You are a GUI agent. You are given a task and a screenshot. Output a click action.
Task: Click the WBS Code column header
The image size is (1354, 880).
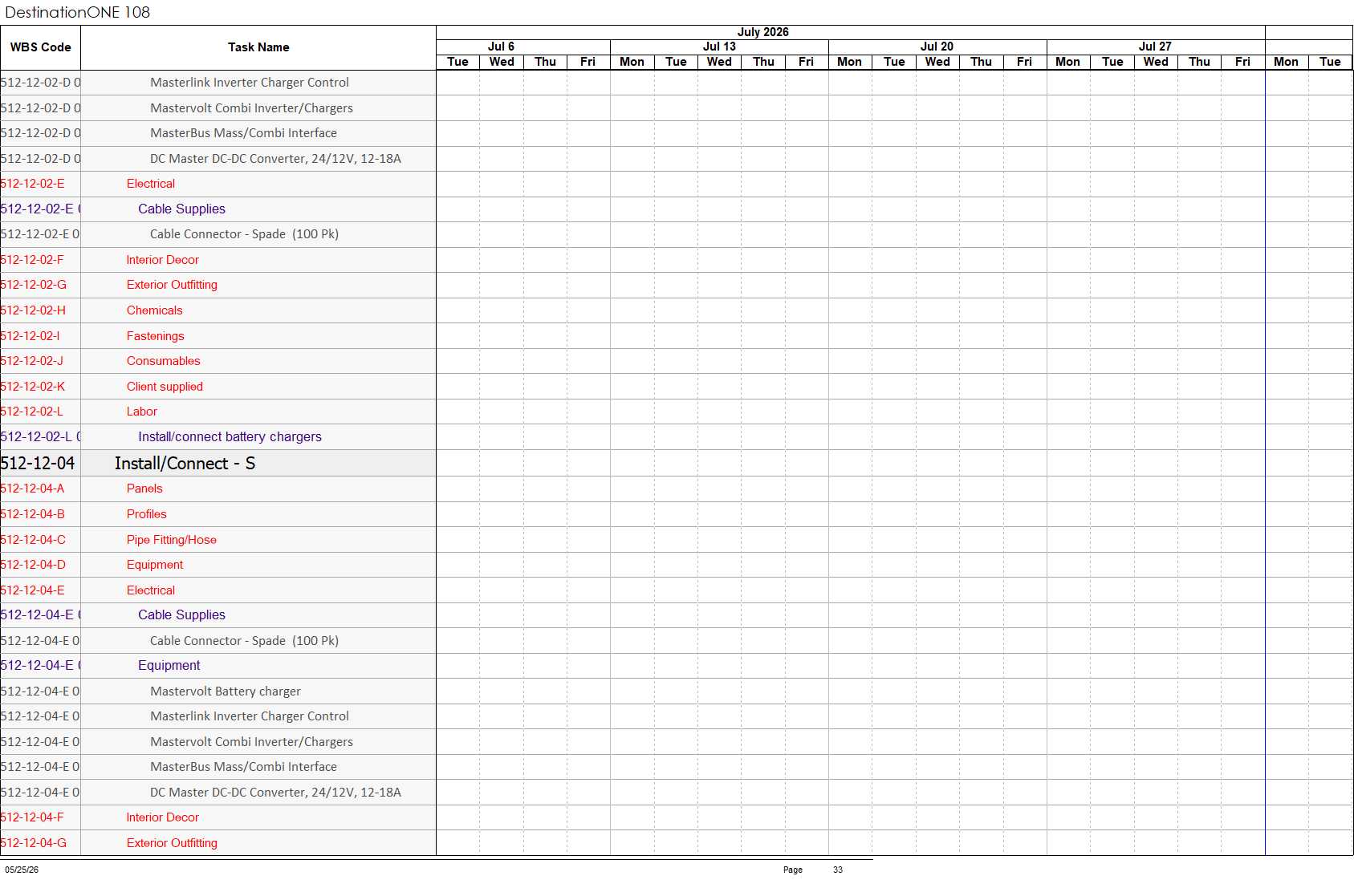(x=40, y=47)
